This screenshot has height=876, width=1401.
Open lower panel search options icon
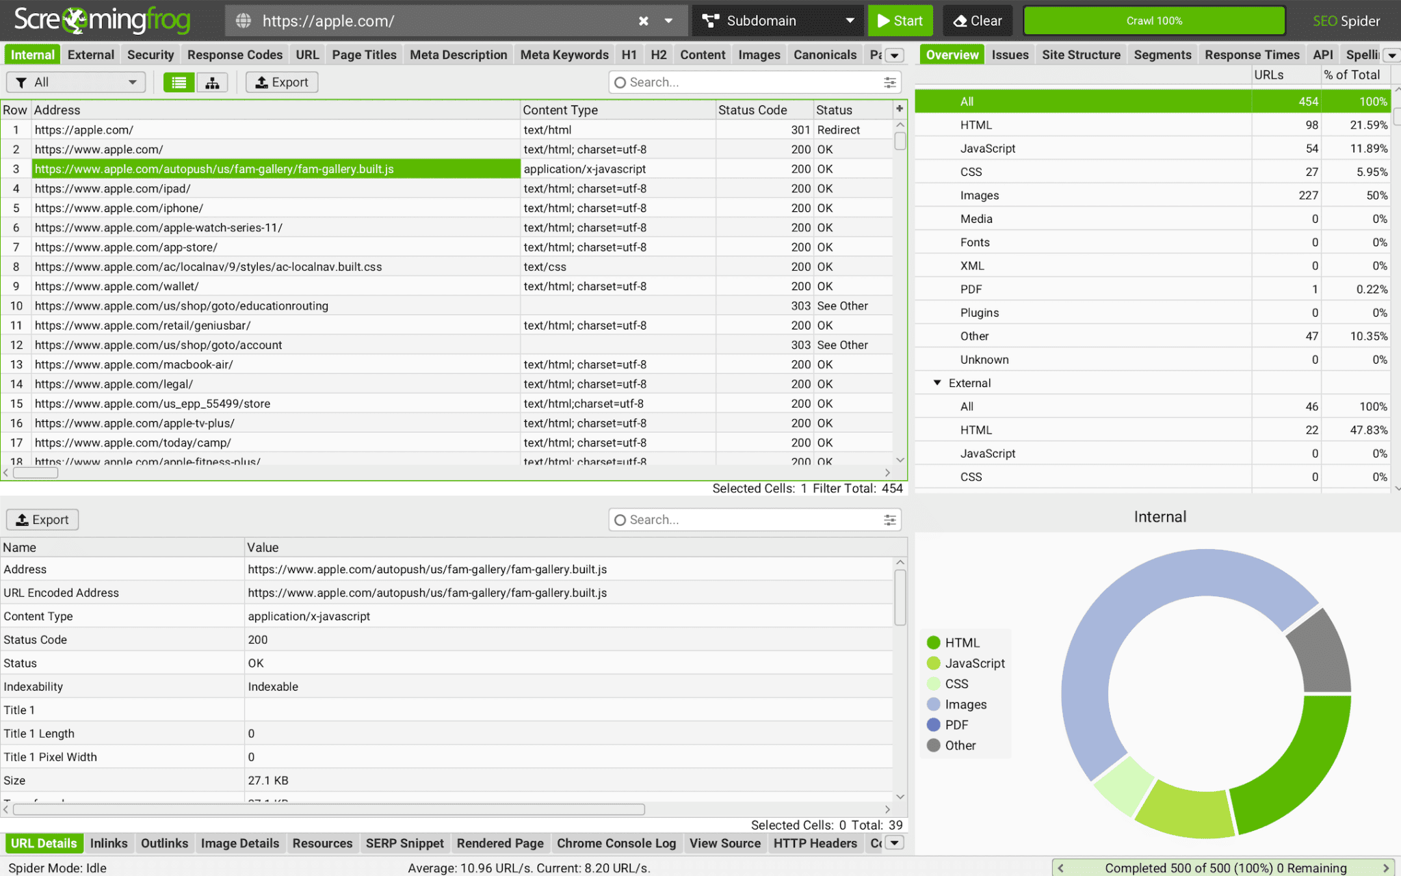click(x=889, y=520)
